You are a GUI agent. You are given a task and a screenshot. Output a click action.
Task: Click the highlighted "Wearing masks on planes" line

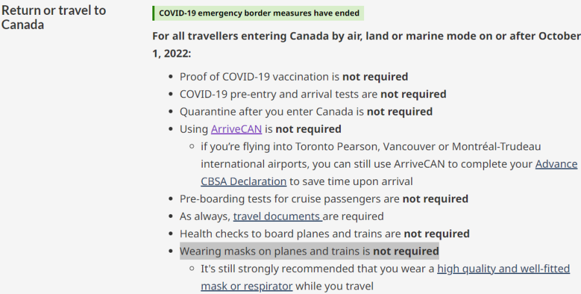309,251
